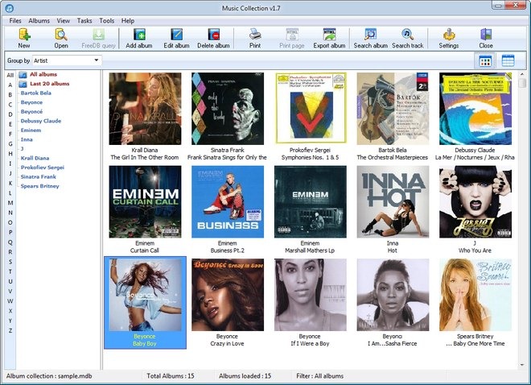Open the Files menu
This screenshot has width=531, height=385.
(15, 21)
